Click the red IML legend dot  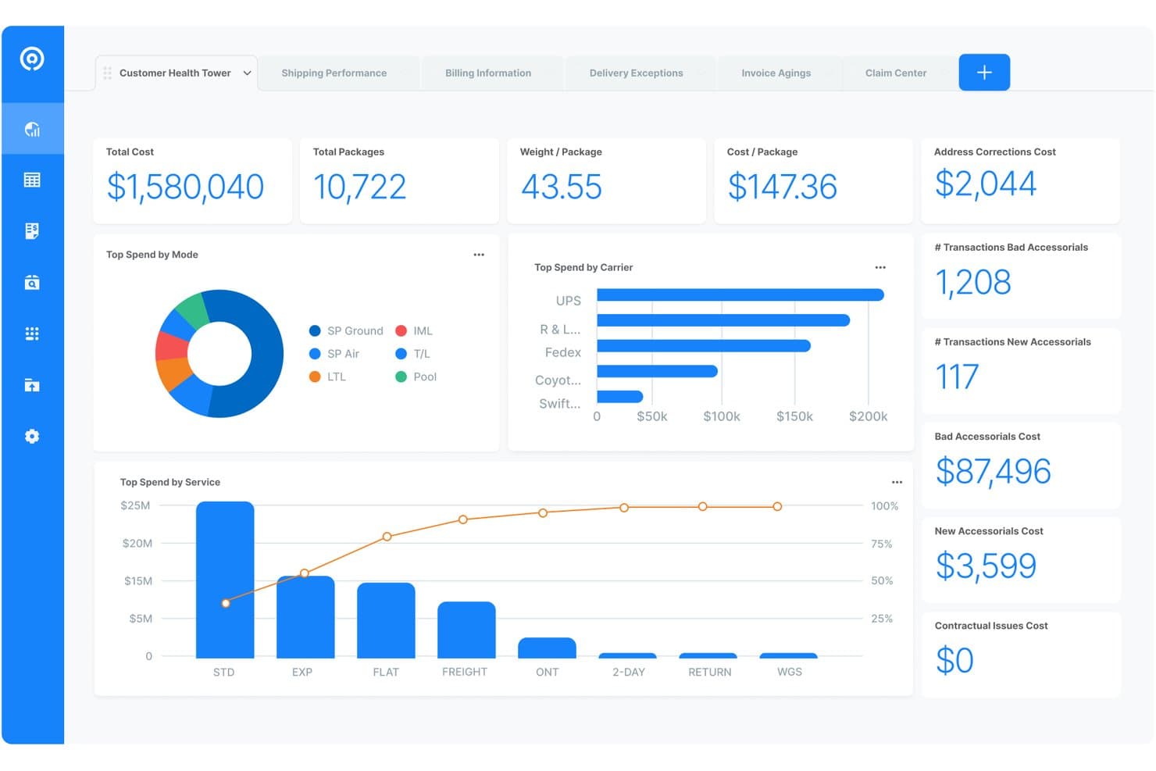[401, 331]
